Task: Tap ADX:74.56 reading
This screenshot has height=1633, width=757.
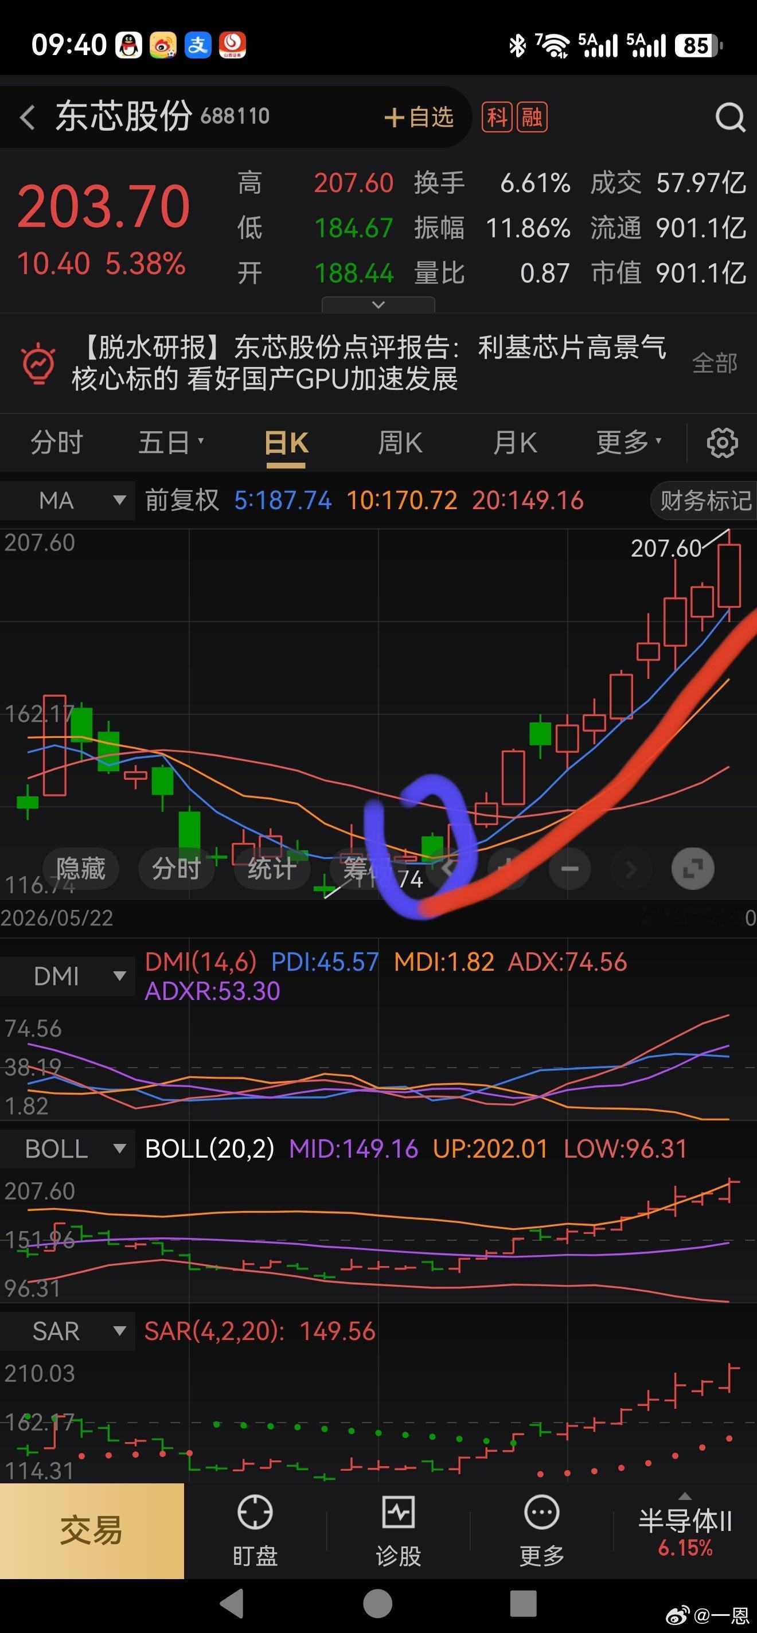Action: [x=567, y=962]
